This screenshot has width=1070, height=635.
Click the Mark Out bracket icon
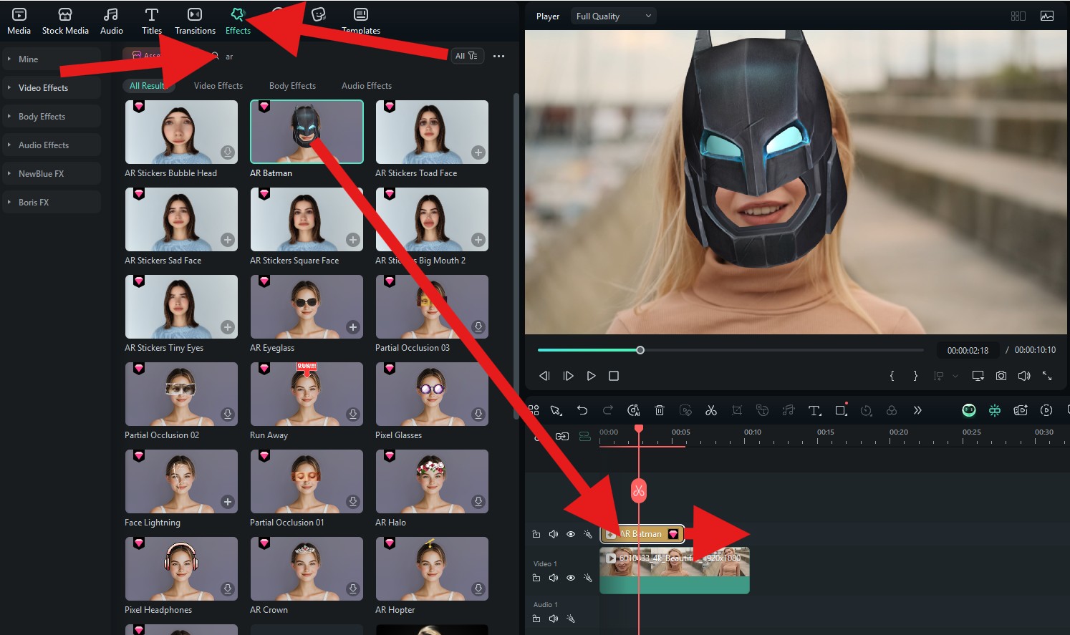coord(915,376)
